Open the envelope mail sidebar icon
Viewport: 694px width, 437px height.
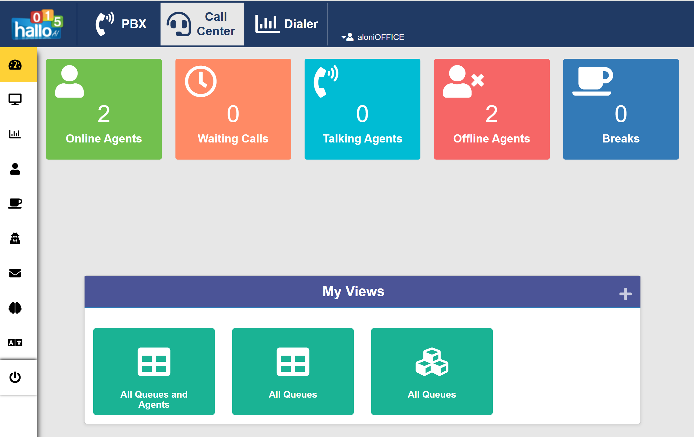click(15, 273)
